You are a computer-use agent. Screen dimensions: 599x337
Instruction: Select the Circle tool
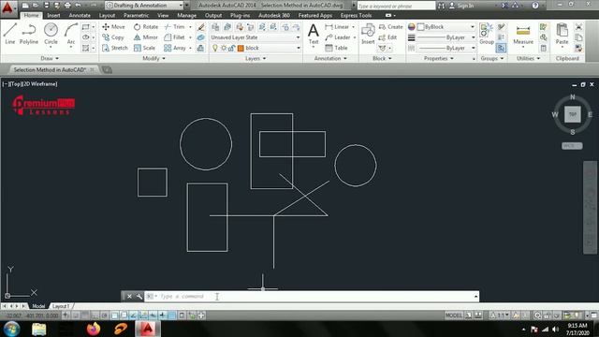pos(51,34)
